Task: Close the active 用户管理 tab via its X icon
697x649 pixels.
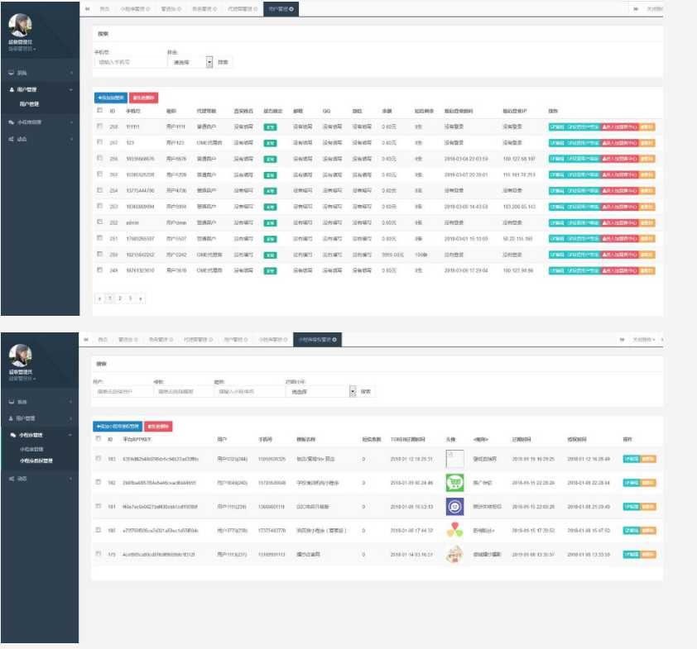Action: point(291,8)
